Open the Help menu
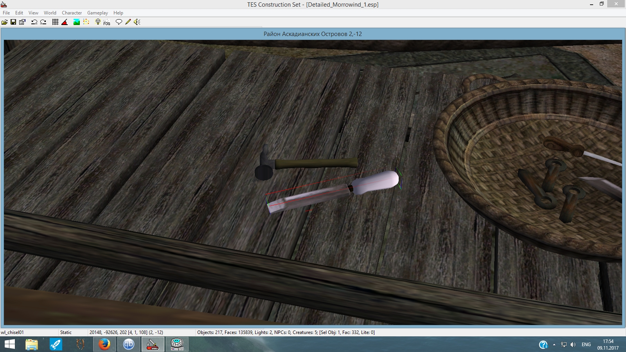 pos(118,13)
